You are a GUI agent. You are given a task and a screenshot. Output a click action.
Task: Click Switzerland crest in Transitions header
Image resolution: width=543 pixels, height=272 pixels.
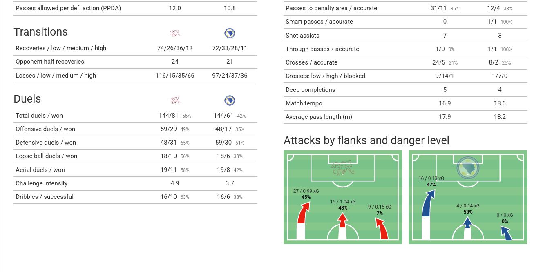[x=175, y=33]
